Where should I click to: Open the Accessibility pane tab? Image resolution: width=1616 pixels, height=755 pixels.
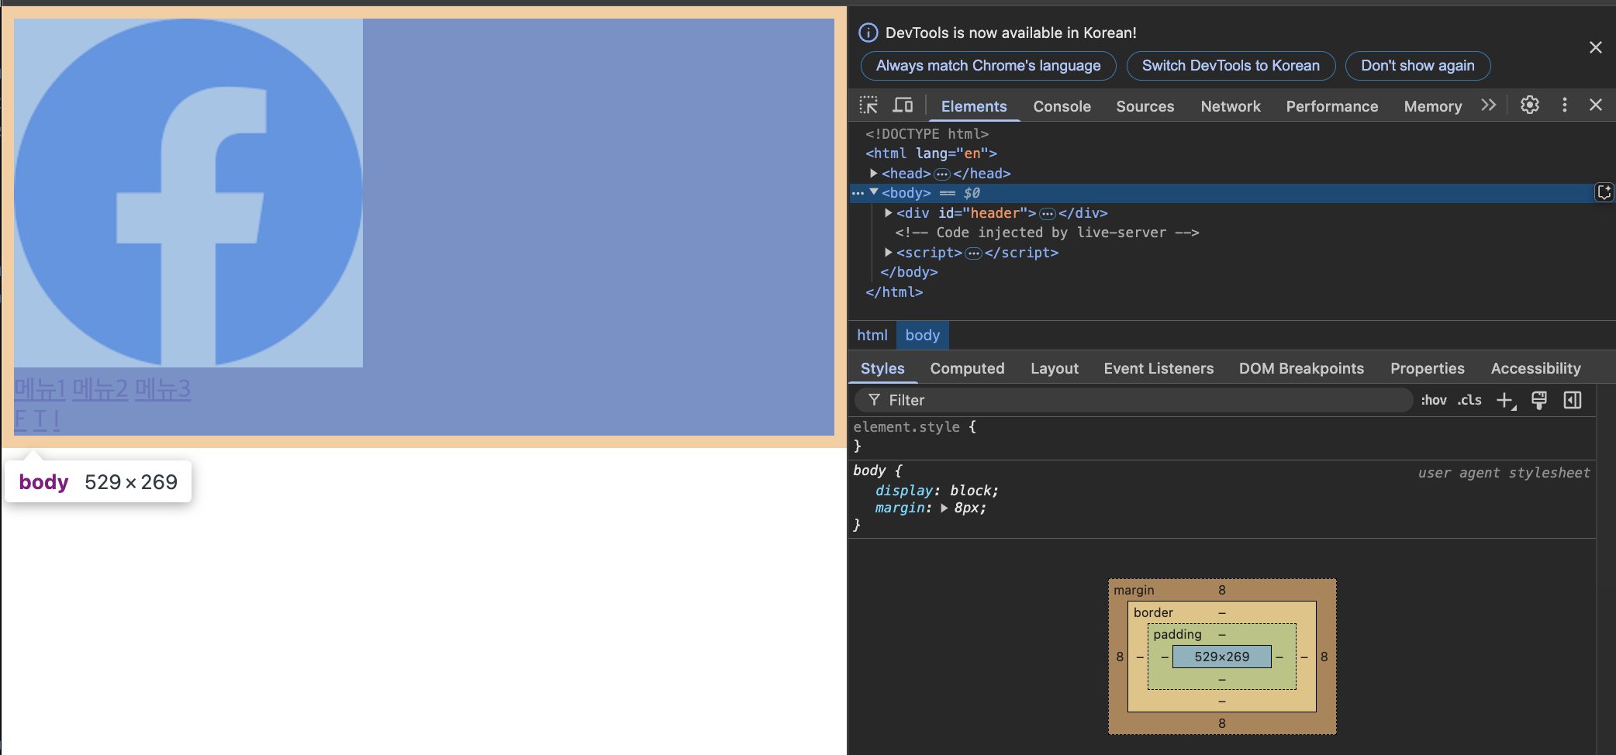pyautogui.click(x=1535, y=368)
